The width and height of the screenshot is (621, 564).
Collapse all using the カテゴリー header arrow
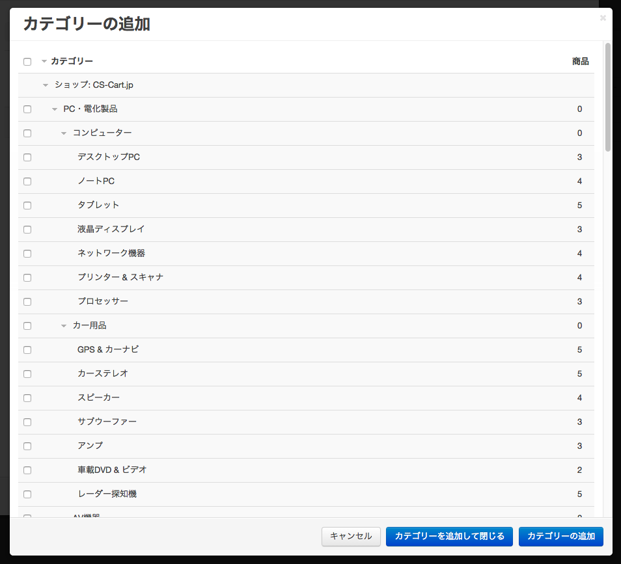[x=44, y=61]
